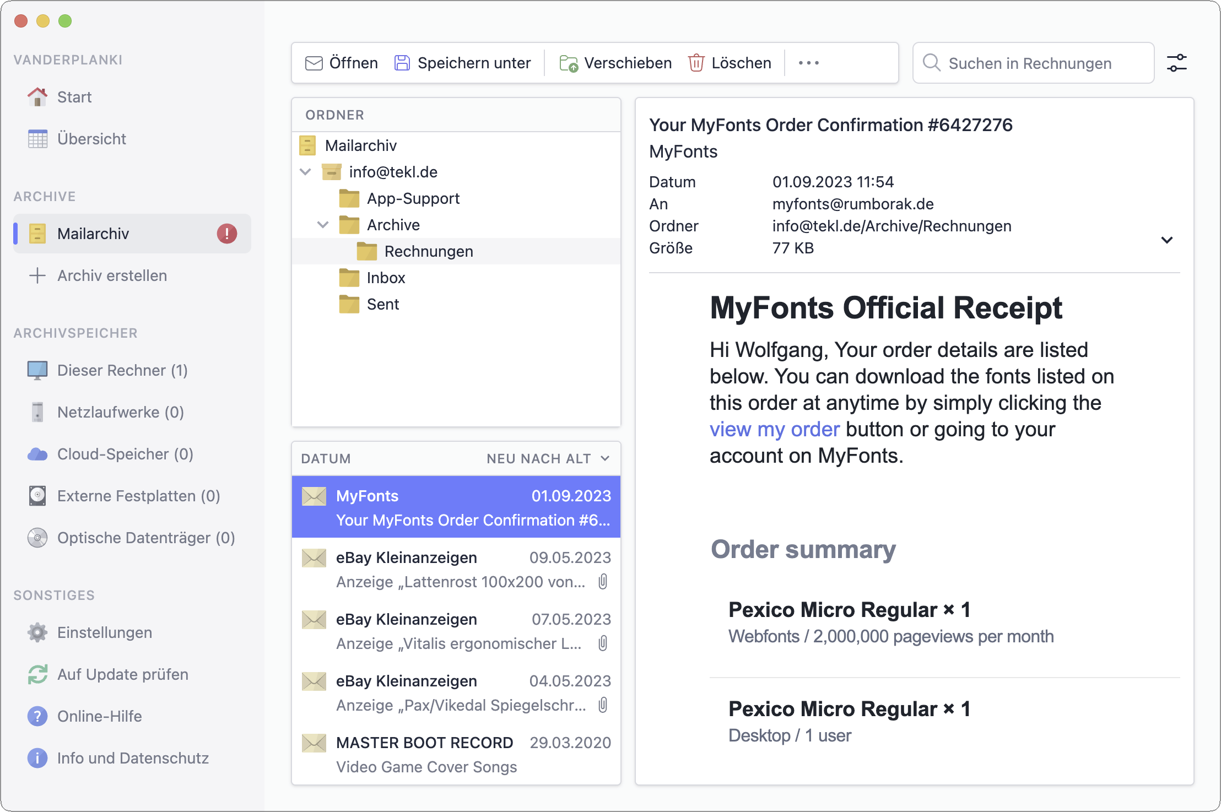Click Speichern unter save icon
1221x812 pixels.
click(402, 63)
